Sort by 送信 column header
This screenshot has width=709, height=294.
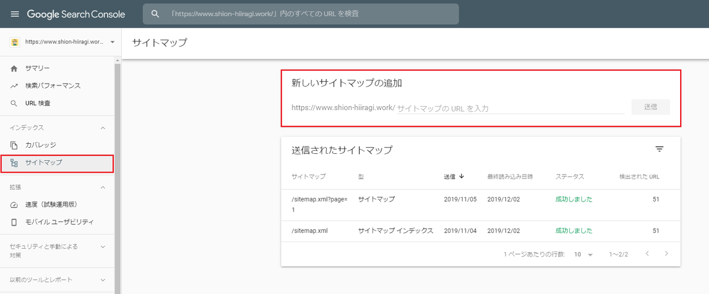(450, 176)
